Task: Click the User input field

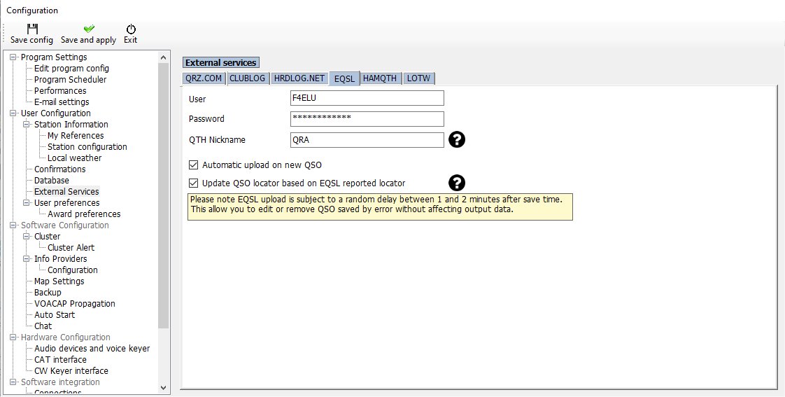Action: pos(367,98)
